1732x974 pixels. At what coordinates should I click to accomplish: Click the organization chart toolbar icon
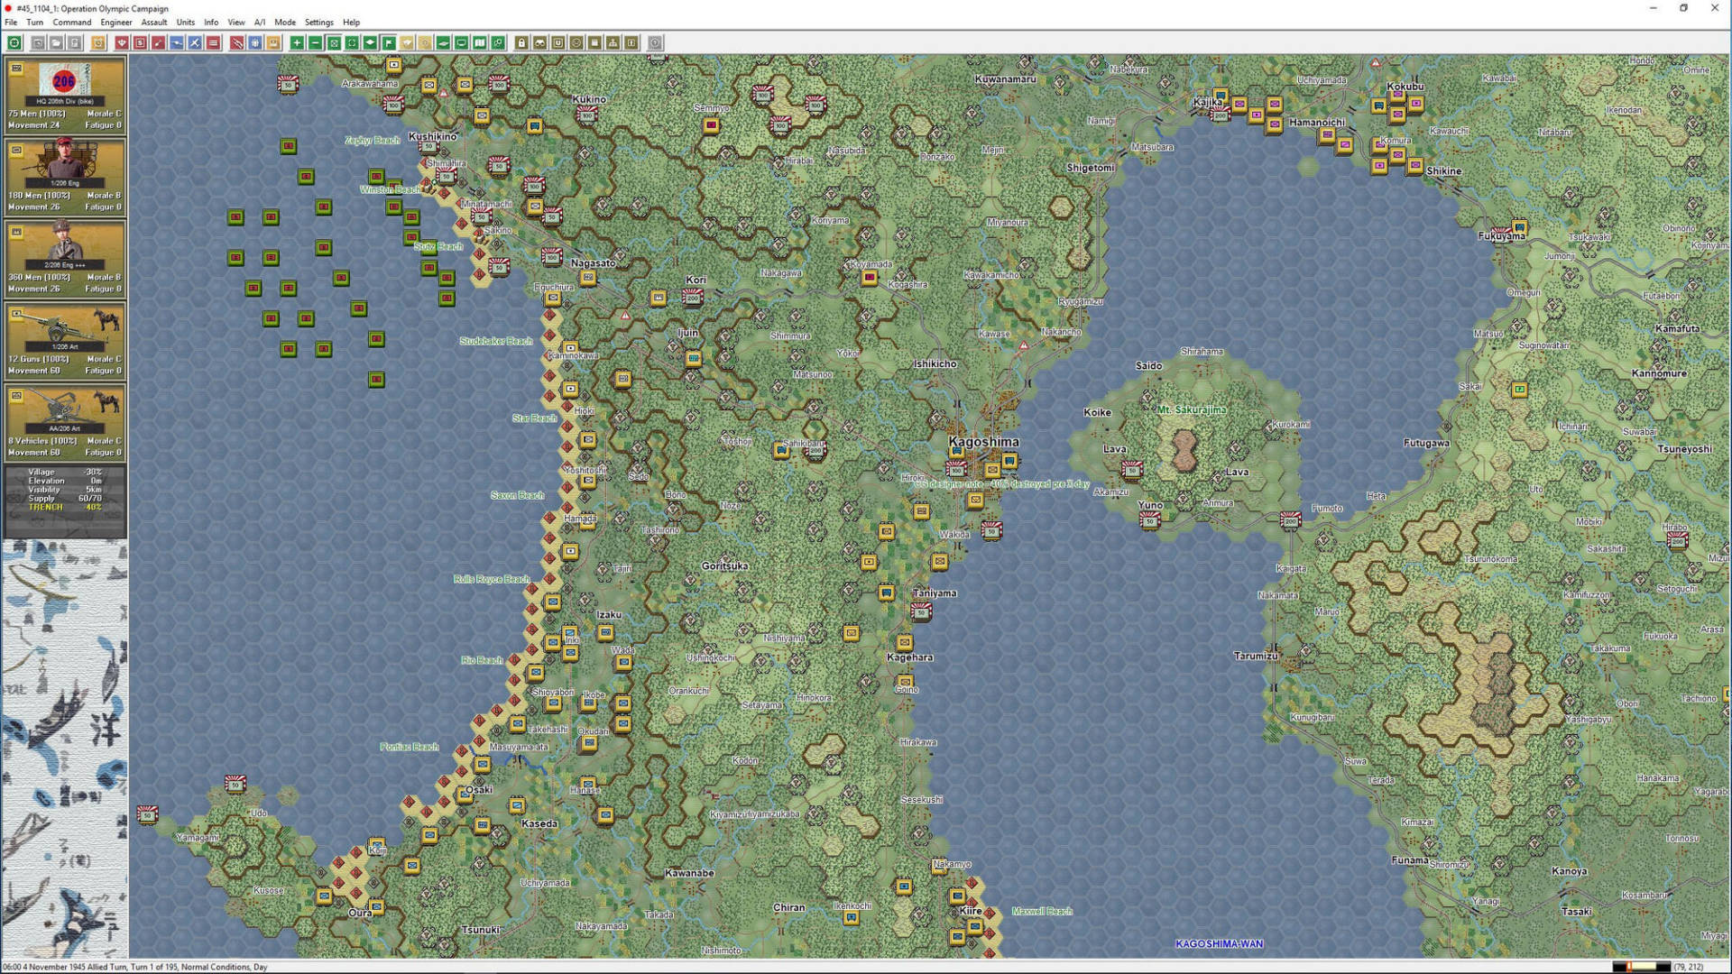pos(613,42)
